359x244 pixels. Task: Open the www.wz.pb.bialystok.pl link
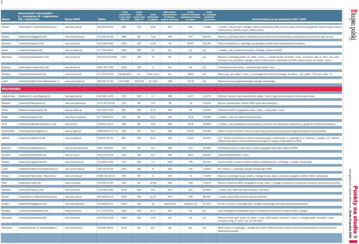76,148
